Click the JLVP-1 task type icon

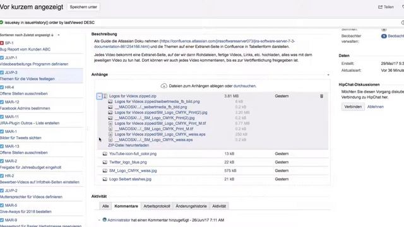[x=2, y=57]
